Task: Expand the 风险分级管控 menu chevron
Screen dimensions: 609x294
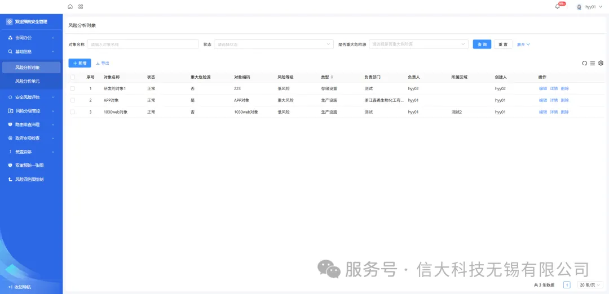Action: pos(53,110)
